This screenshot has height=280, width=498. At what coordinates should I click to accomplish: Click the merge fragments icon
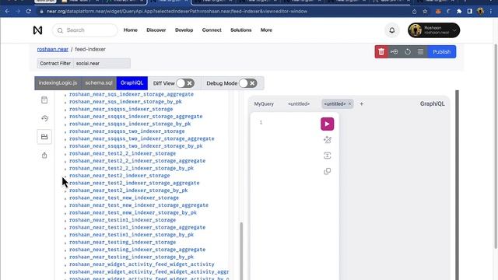(327, 156)
